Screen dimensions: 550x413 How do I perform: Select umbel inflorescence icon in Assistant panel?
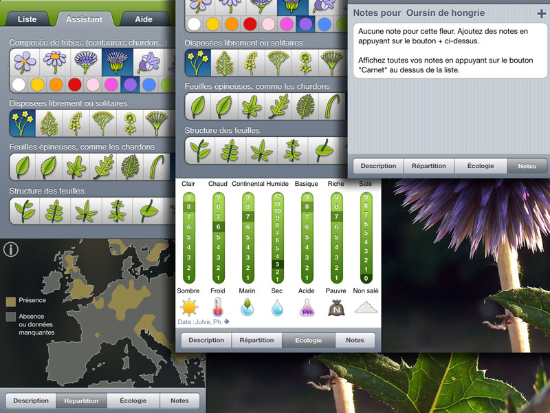157,123
